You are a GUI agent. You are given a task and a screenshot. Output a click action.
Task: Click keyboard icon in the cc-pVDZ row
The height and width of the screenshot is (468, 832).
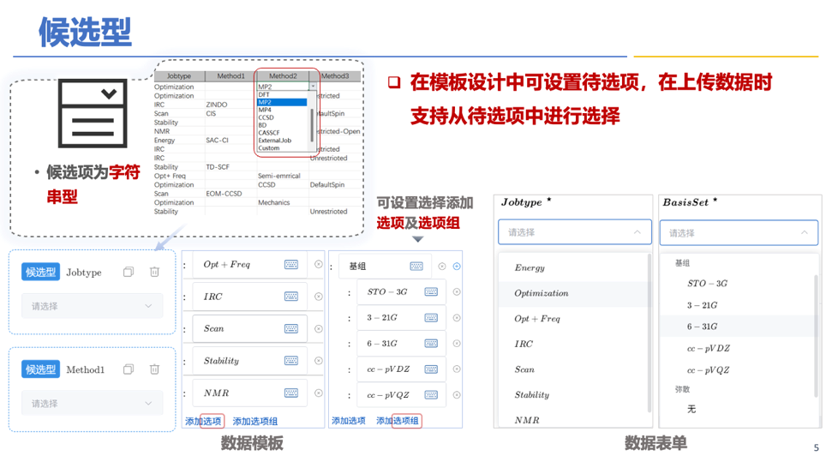(431, 369)
